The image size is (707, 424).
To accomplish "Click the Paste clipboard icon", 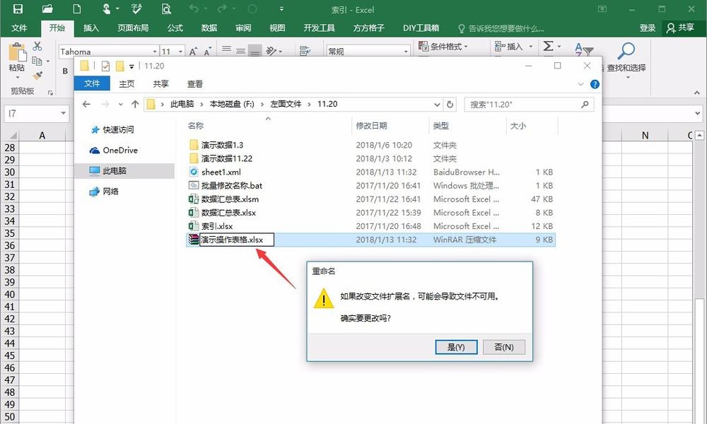I will coord(17,52).
